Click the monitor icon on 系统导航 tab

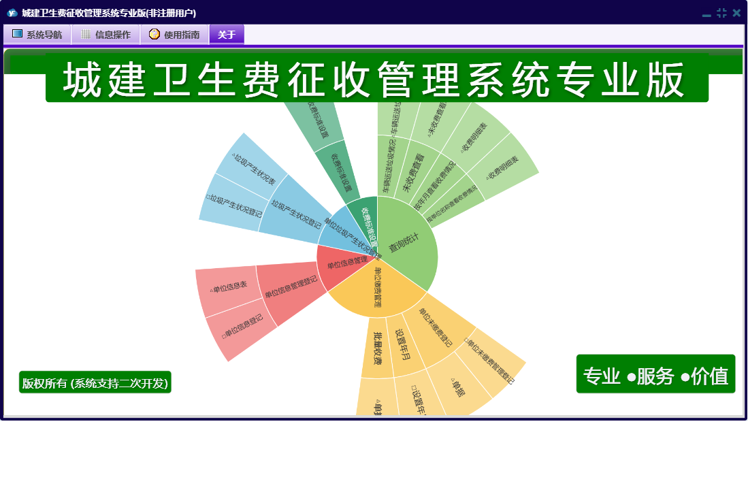17,34
